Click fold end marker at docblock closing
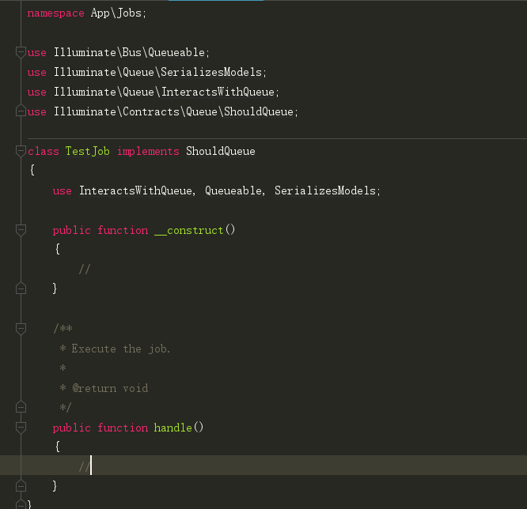Viewport: 527px width, 509px height. (x=21, y=407)
